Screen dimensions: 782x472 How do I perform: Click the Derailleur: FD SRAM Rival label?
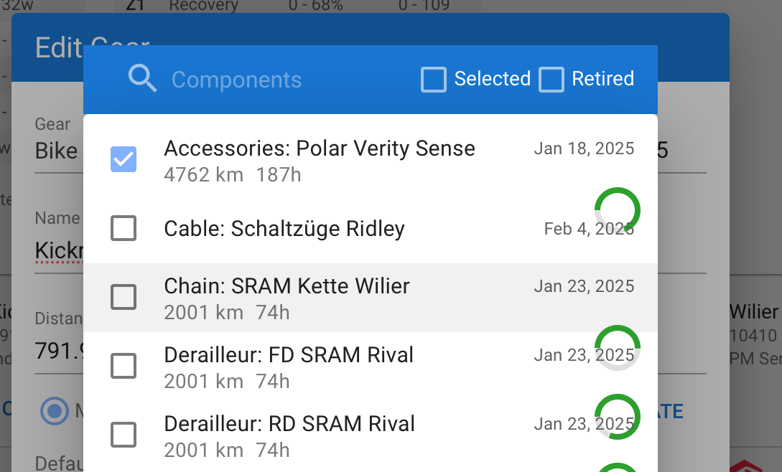pos(289,355)
